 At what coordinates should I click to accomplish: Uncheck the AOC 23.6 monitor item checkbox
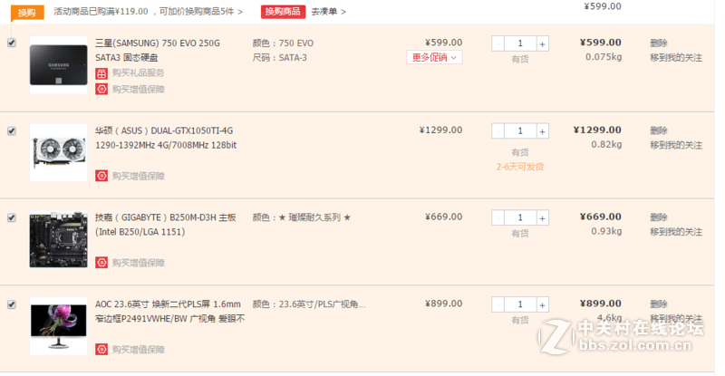[12, 304]
